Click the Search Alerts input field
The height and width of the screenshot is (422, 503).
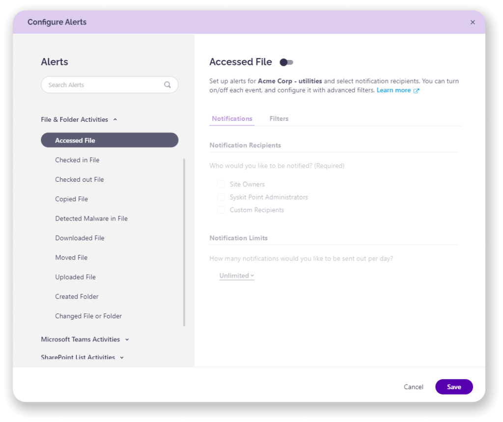click(x=98, y=84)
